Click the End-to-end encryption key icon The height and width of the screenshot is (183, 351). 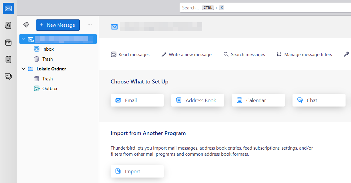(x=346, y=55)
